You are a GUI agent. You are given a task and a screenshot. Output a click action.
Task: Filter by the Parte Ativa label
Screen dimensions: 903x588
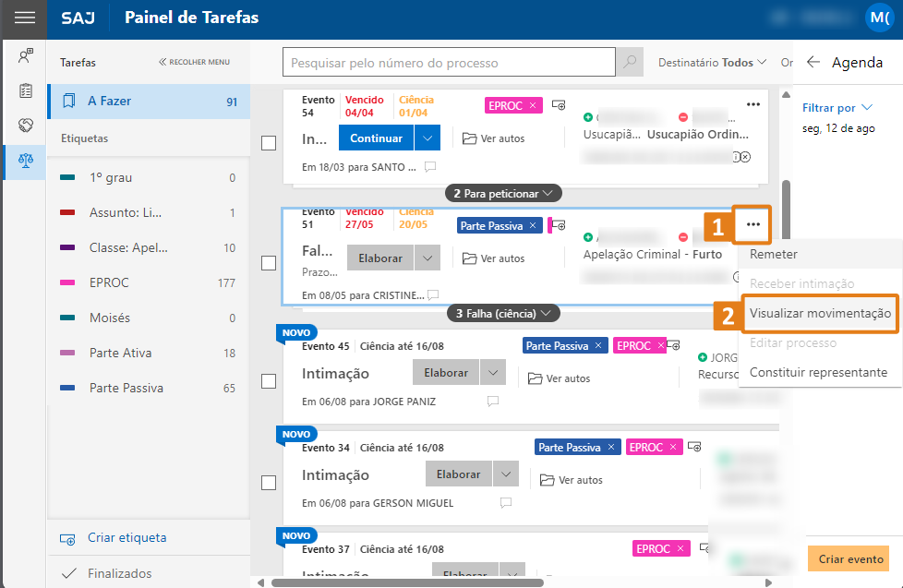pyautogui.click(x=150, y=353)
